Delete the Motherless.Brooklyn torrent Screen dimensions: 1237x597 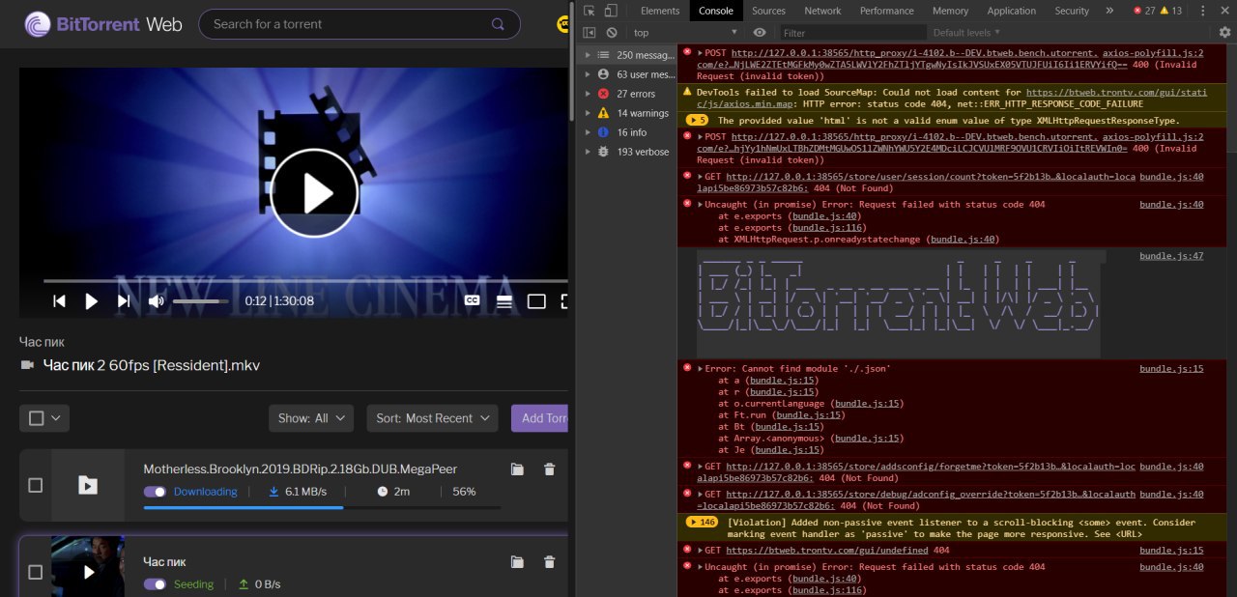tap(550, 469)
